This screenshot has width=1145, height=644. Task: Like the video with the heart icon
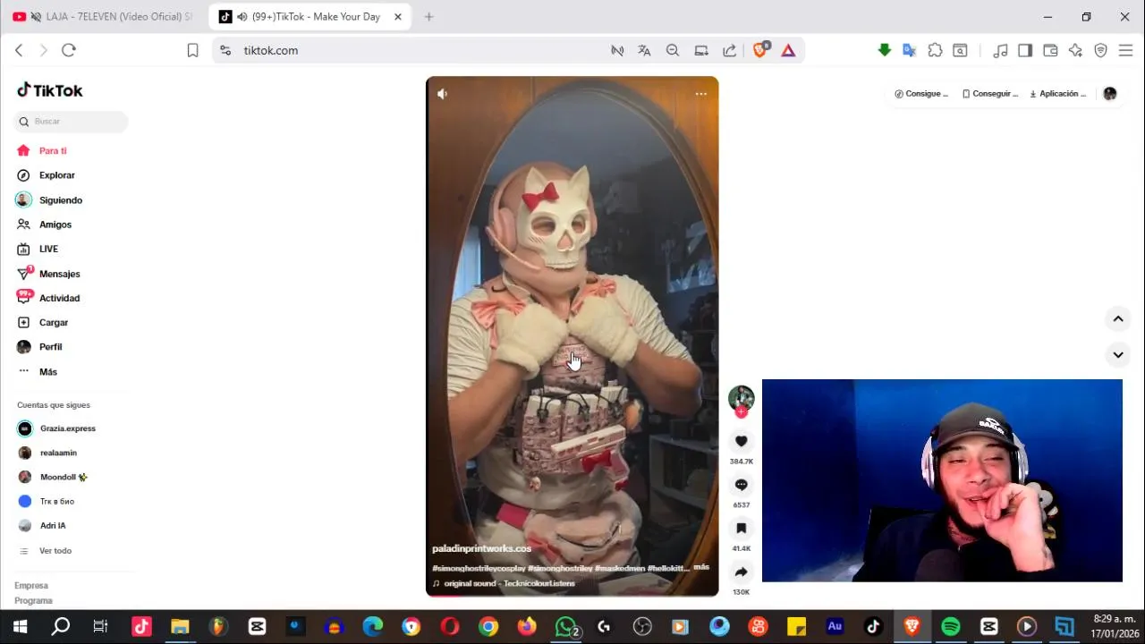tap(741, 441)
